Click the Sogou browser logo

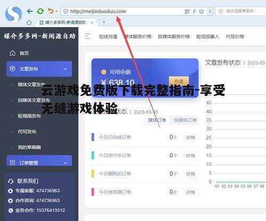[13, 14]
